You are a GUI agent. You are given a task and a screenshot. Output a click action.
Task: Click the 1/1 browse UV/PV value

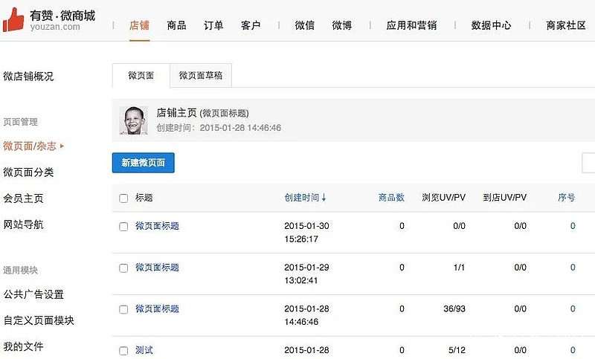click(459, 268)
